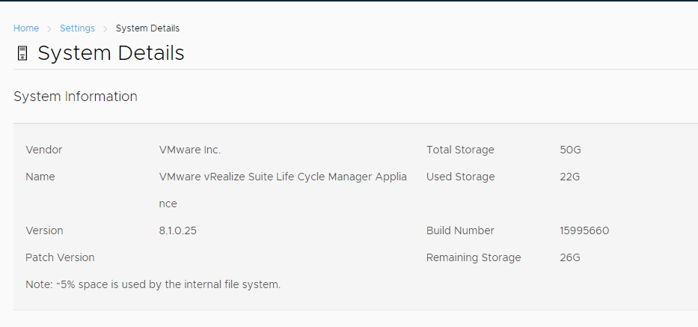This screenshot has width=698, height=327.
Task: Click the breadcrumb chevron after Home
Action: click(x=49, y=29)
